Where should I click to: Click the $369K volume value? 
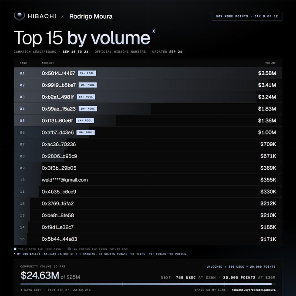pyautogui.click(x=268, y=168)
